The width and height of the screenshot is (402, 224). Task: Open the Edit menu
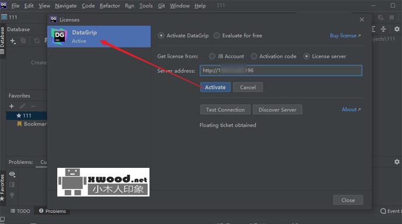tap(29, 6)
